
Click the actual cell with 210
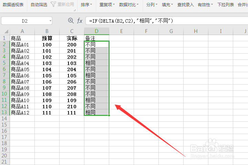click(x=72, y=106)
